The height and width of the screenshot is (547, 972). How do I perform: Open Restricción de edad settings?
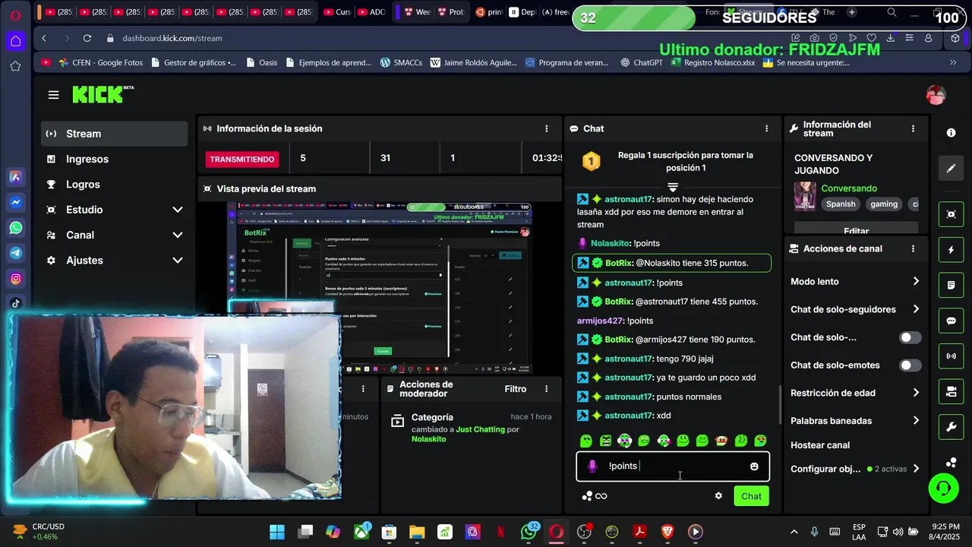coord(855,393)
